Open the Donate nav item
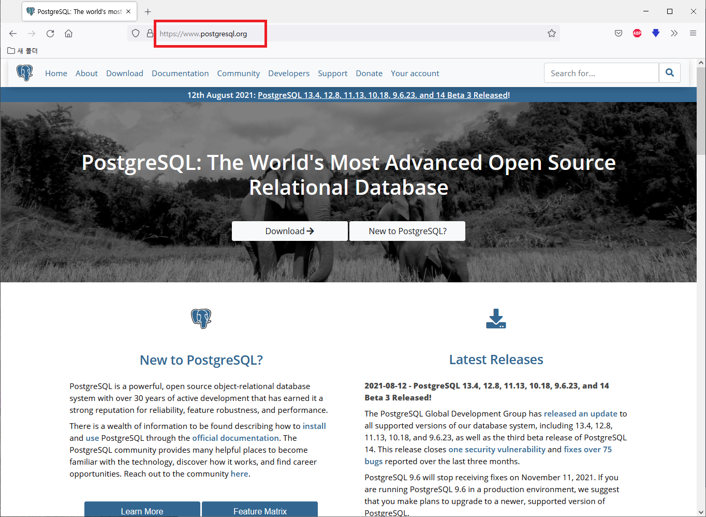Viewport: 706px width, 517px height. [369, 74]
